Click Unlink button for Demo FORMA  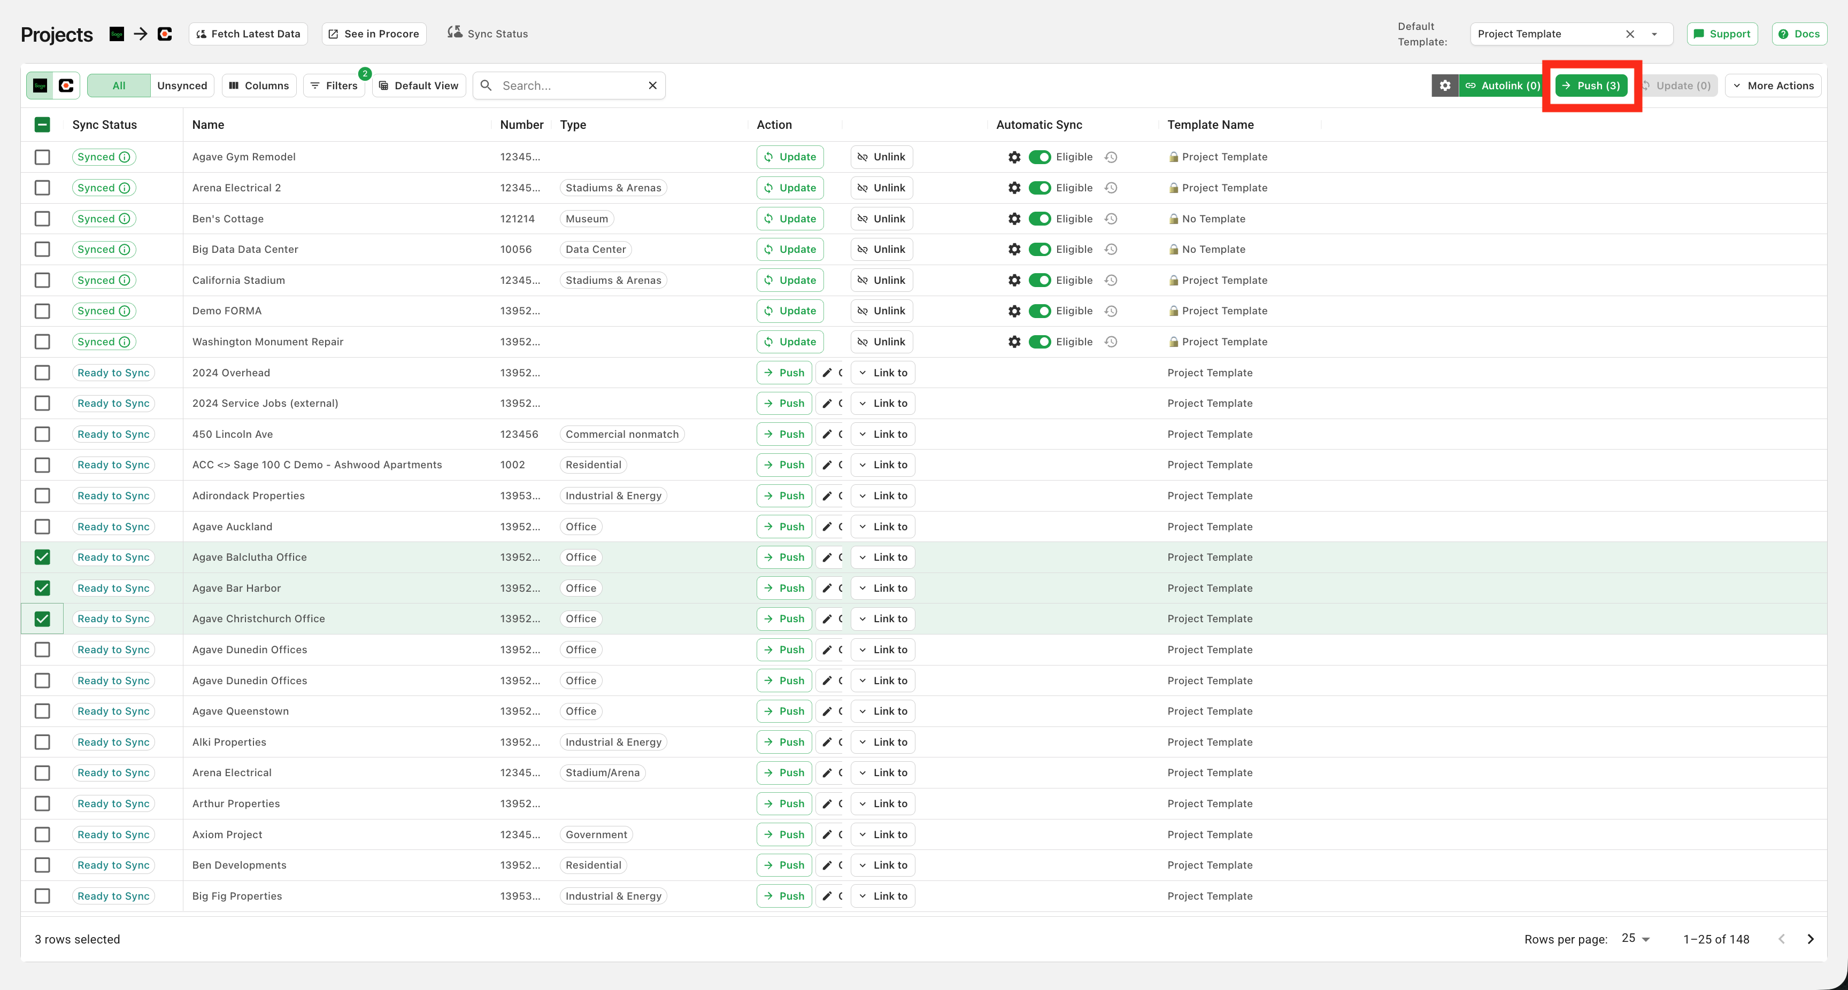point(882,311)
